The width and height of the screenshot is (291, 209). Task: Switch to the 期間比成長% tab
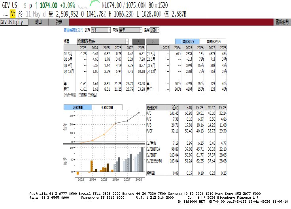click(x=213, y=41)
